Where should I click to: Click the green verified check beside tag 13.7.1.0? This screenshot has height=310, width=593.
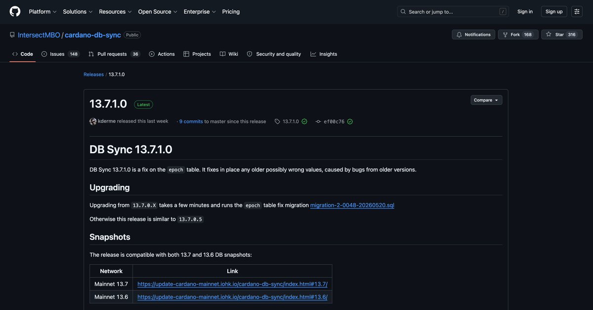304,121
